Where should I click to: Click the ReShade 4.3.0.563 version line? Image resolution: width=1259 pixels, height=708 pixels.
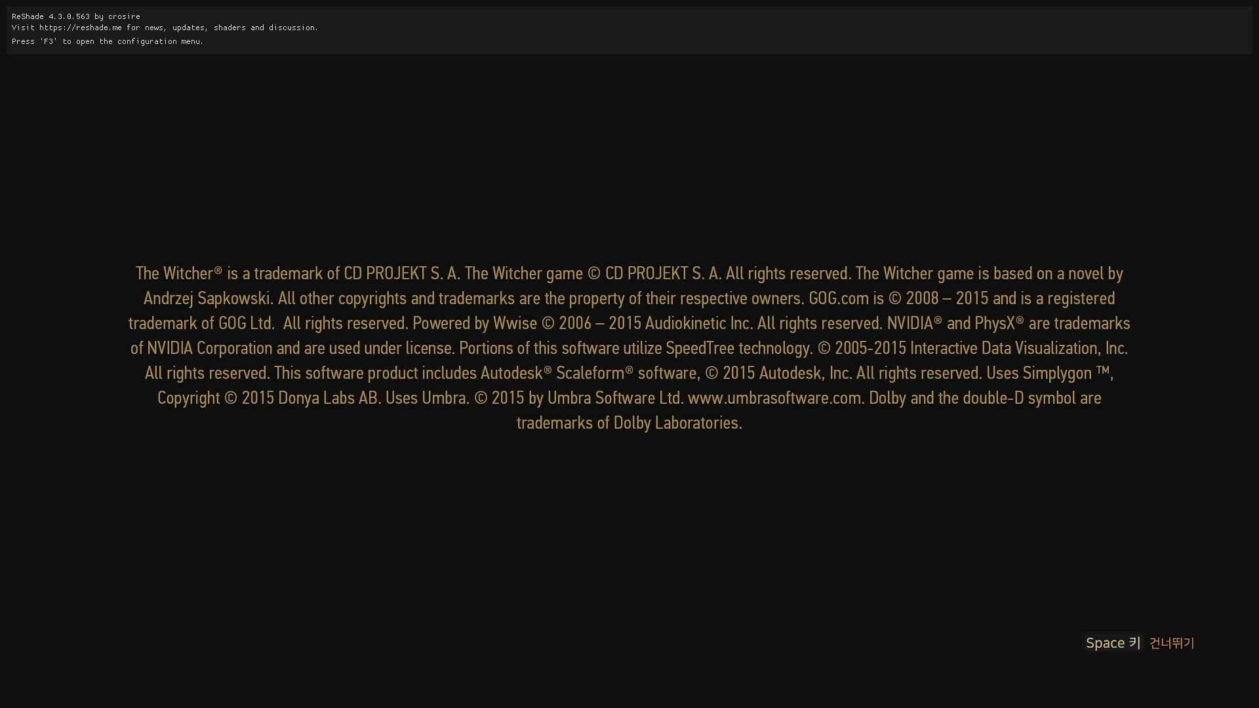(x=76, y=16)
